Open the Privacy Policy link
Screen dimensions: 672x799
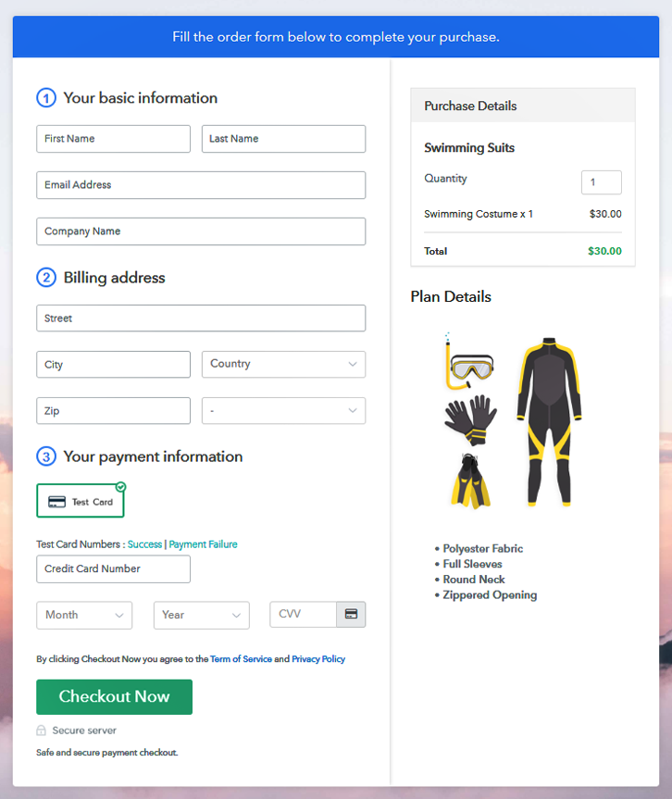click(x=318, y=659)
